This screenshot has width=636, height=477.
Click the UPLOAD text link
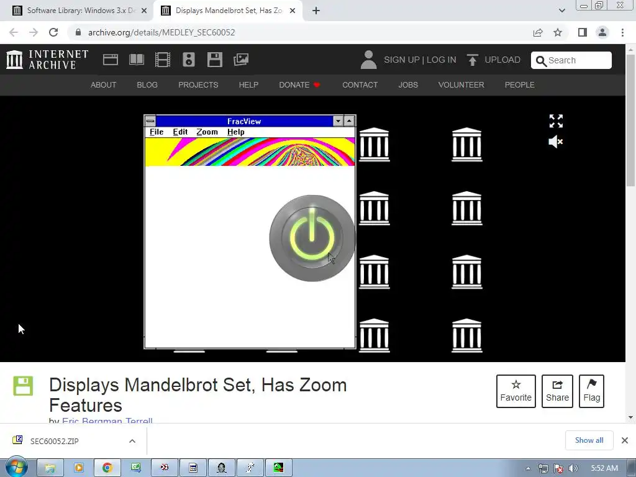pyautogui.click(x=502, y=60)
